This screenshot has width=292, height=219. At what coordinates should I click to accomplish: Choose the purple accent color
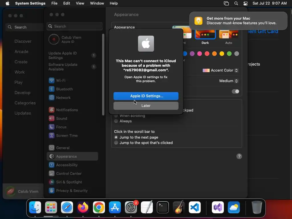coord(192,54)
